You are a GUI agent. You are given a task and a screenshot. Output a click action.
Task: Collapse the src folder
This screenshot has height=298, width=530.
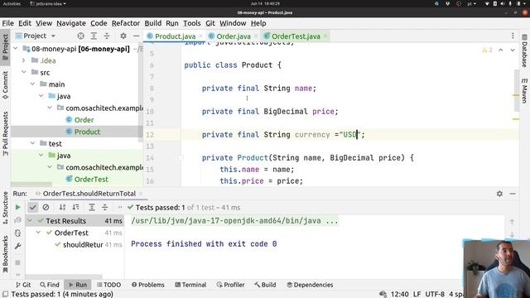click(x=24, y=72)
